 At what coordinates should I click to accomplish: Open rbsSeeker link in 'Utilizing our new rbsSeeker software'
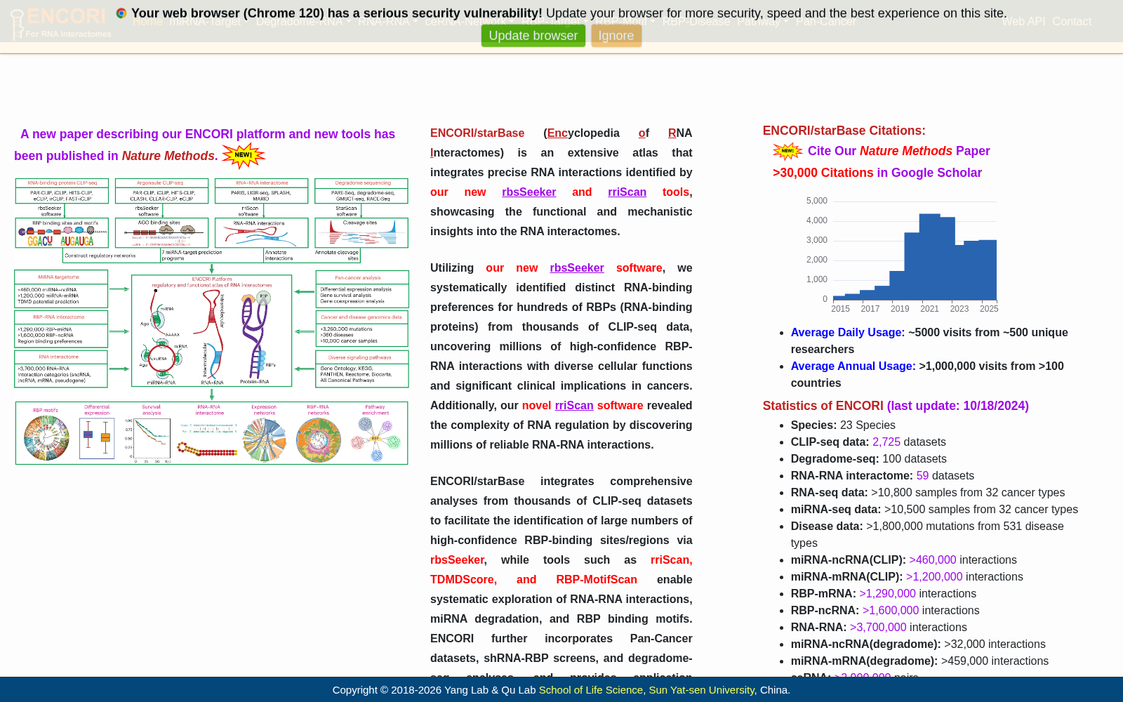click(577, 268)
